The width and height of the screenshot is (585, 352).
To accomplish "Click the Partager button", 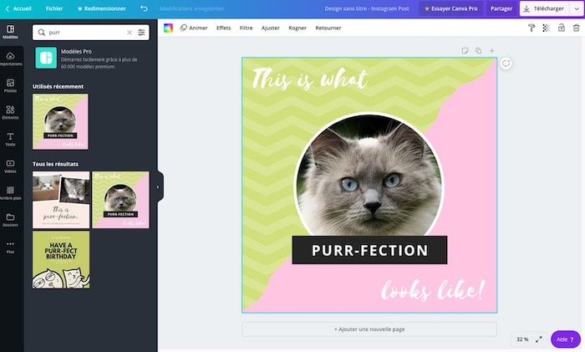I will pyautogui.click(x=501, y=8).
